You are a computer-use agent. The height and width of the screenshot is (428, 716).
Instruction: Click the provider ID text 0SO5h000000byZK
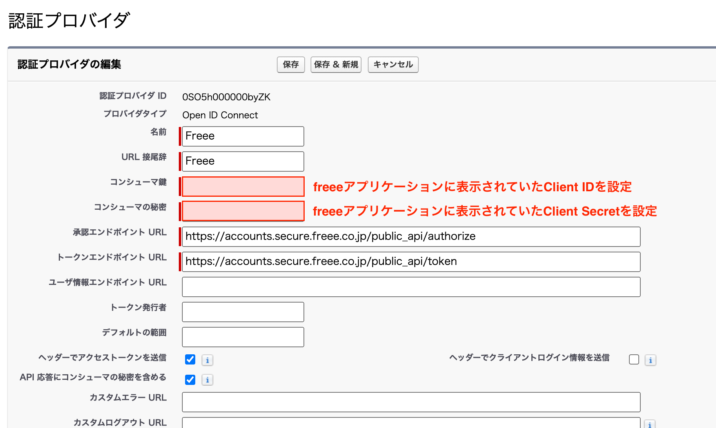point(226,97)
